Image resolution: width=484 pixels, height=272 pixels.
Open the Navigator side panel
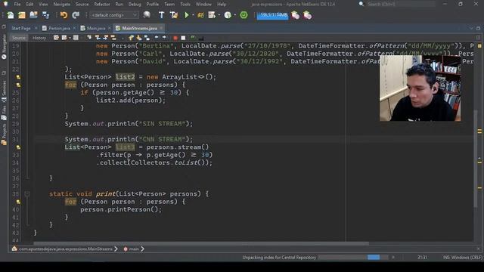(x=4, y=47)
